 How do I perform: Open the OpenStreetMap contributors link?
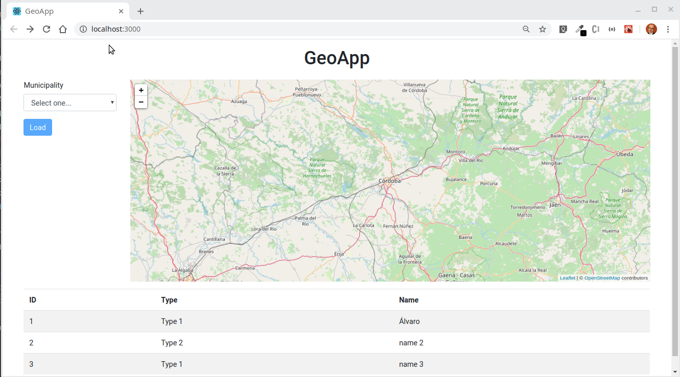tap(602, 278)
